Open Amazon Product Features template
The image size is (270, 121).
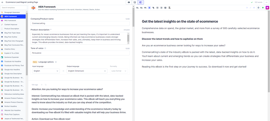[13, 98]
